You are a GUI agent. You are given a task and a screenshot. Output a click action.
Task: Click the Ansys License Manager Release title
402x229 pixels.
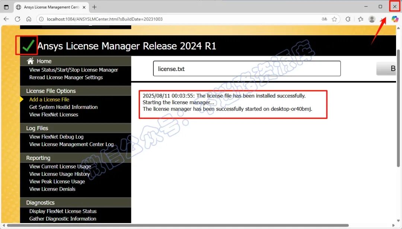pos(127,46)
